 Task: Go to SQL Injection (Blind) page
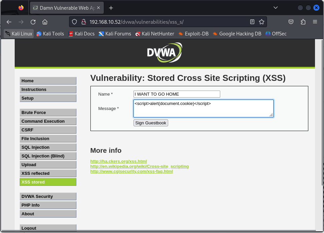48,156
